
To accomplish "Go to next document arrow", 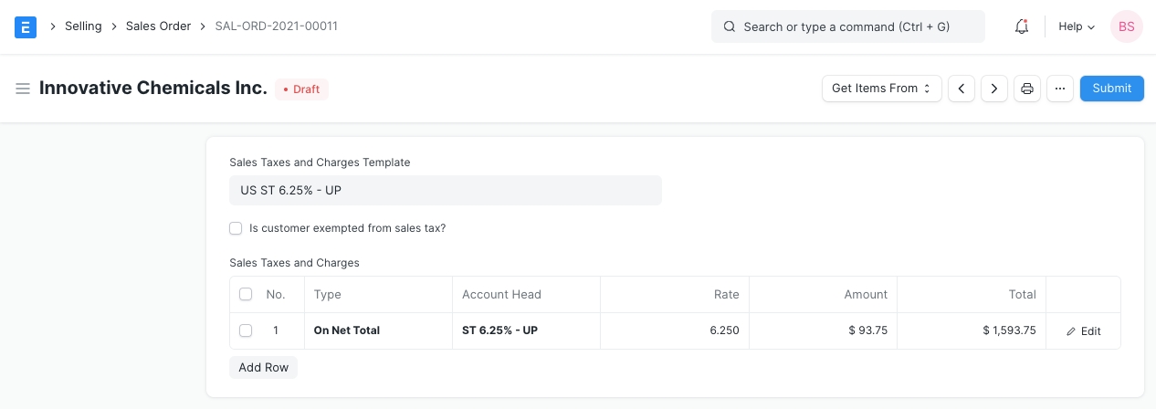I will (x=994, y=89).
